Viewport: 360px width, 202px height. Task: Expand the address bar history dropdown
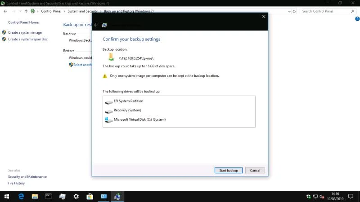pyautogui.click(x=289, y=11)
